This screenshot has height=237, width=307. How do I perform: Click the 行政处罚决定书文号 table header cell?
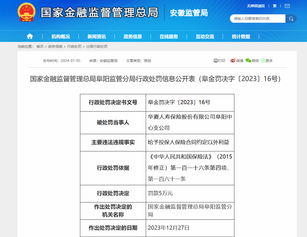(113, 103)
